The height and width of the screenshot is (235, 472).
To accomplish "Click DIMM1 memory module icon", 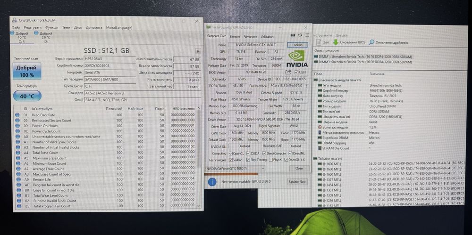I will [x=316, y=57].
